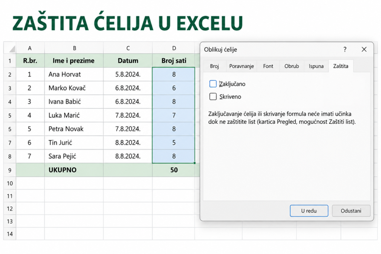This screenshot has height=254, width=381.
Task: Click the select-all corner triangle of the sheet
Action: 12,49
